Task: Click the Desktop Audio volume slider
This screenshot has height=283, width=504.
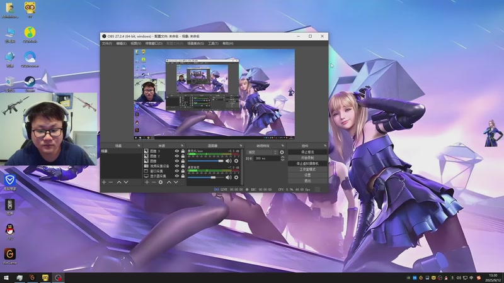Action: pos(205,177)
